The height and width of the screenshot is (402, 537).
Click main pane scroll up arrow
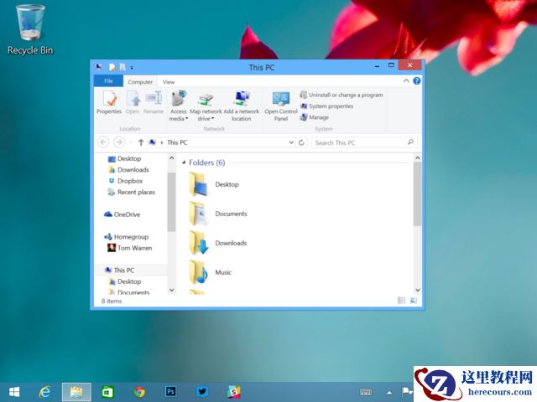[x=418, y=158]
